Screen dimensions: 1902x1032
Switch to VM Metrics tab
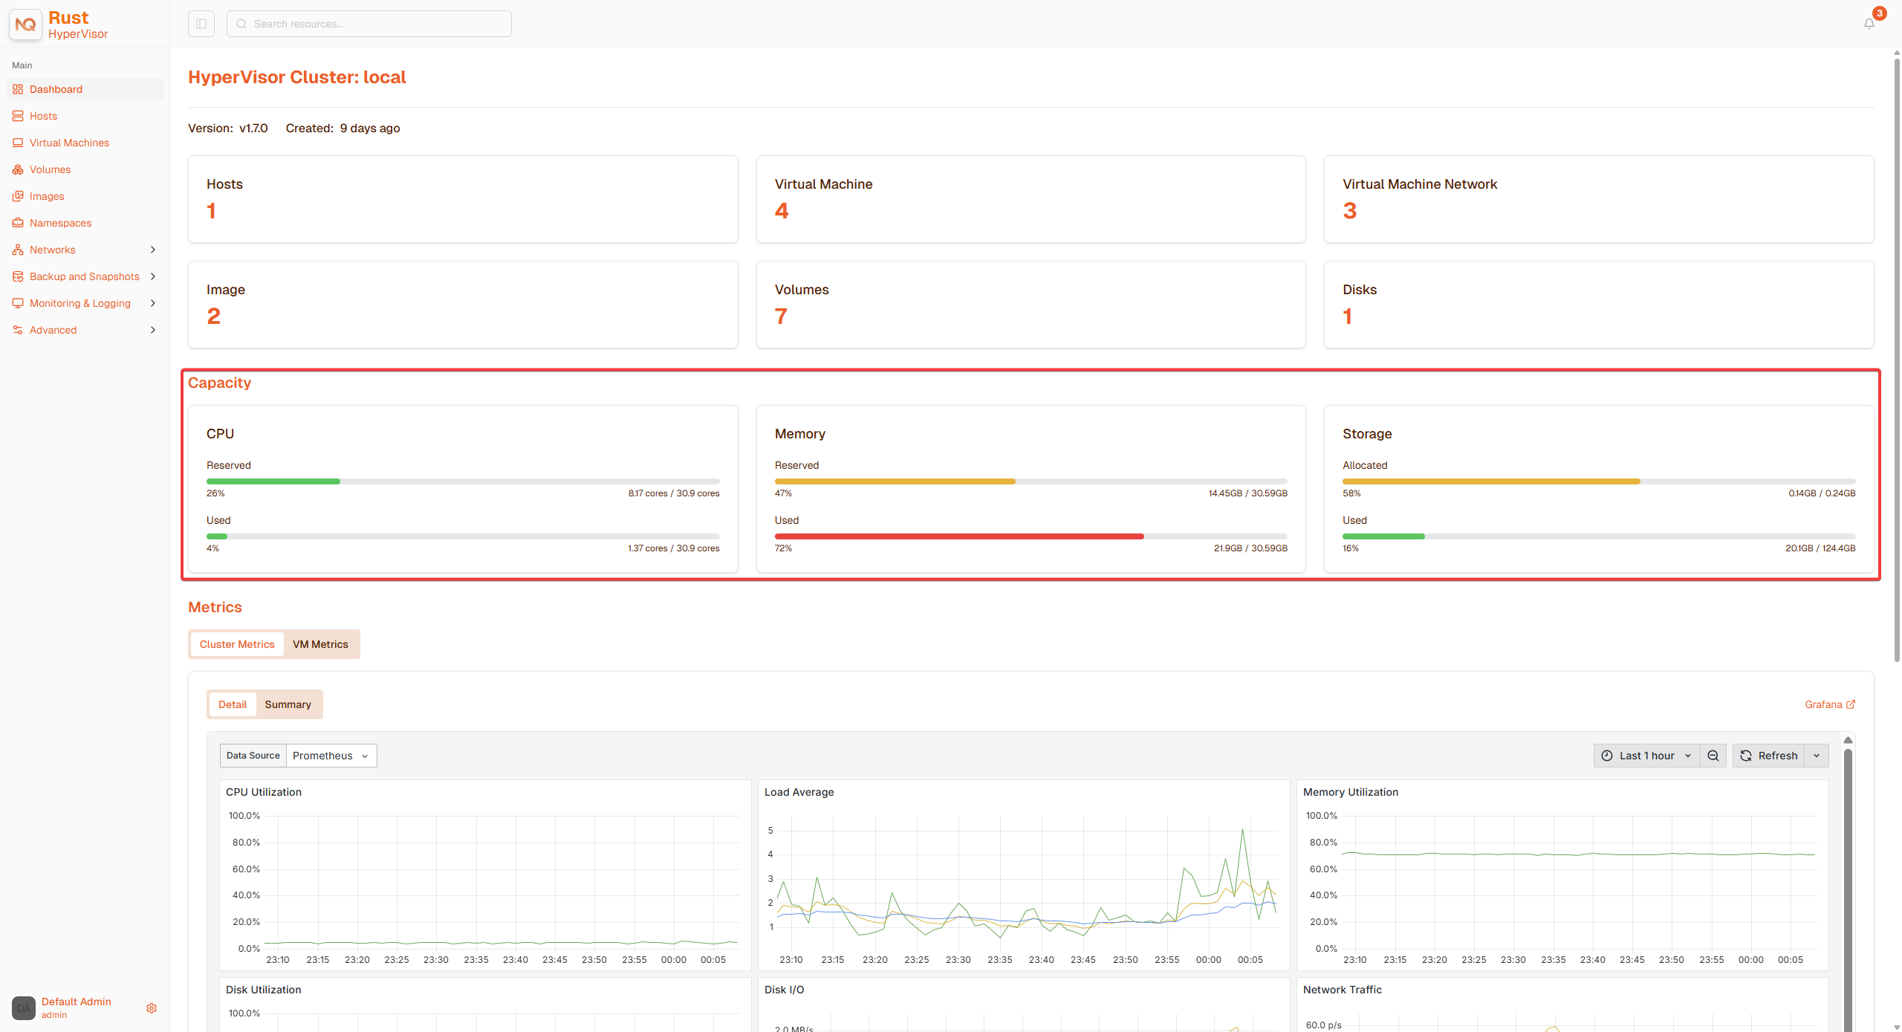[x=320, y=644]
